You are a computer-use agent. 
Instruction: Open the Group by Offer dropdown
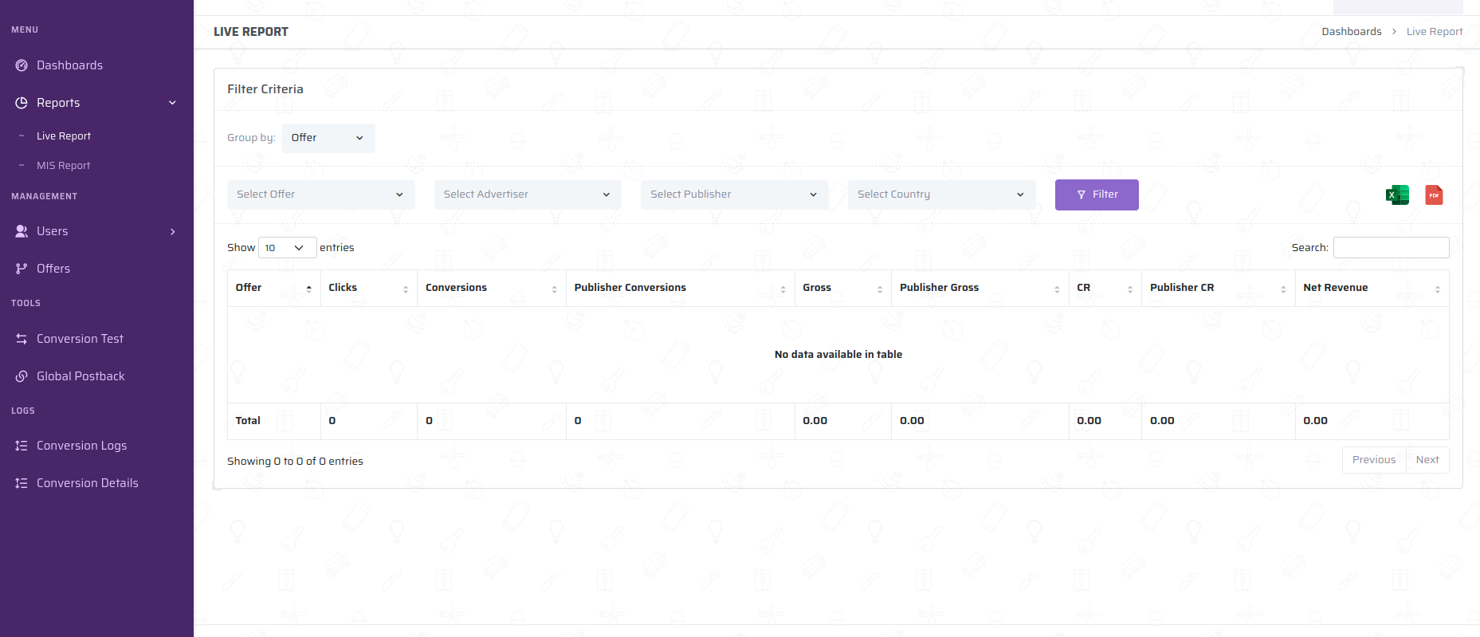pos(328,138)
